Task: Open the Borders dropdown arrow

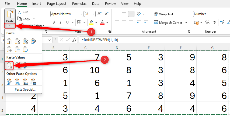Action: coord(85,22)
